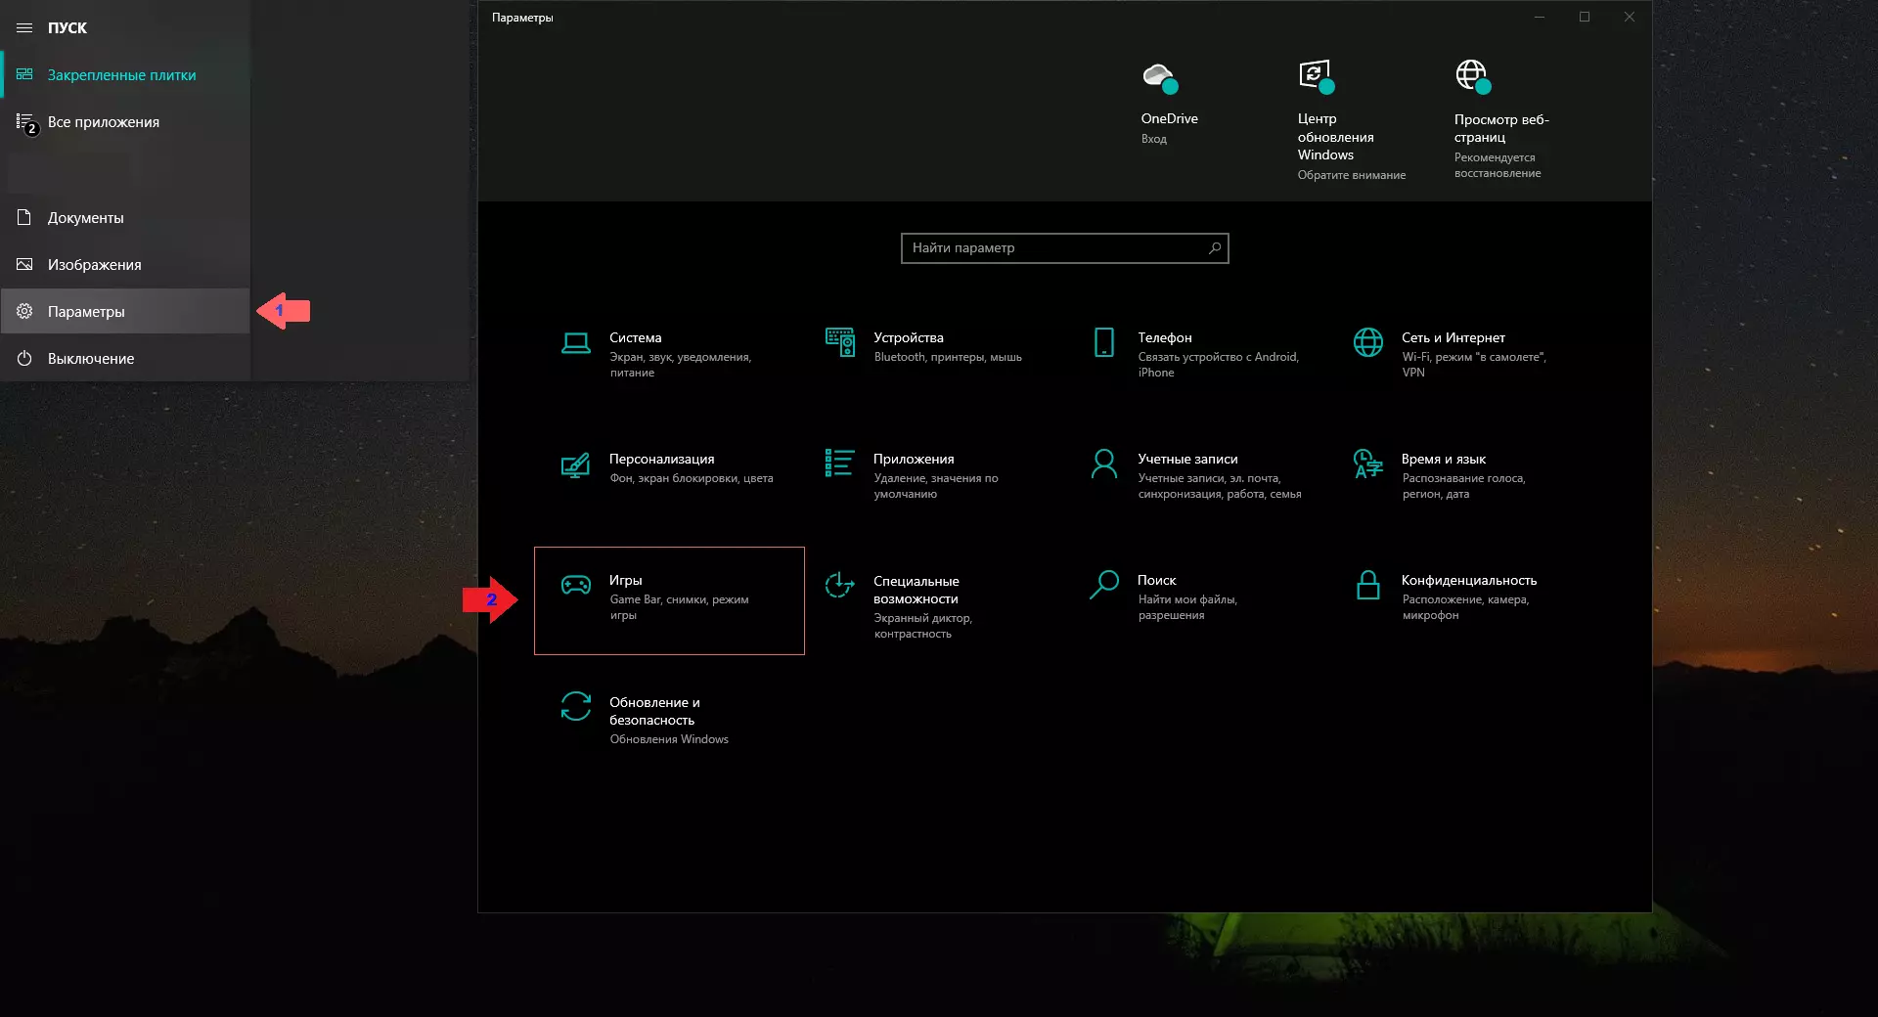Image resolution: width=1878 pixels, height=1017 pixels.
Task: Click the Специальные возможности category title
Action: tap(917, 590)
